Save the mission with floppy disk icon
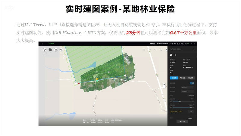Screen dimensions: 241x136 click(171, 55)
